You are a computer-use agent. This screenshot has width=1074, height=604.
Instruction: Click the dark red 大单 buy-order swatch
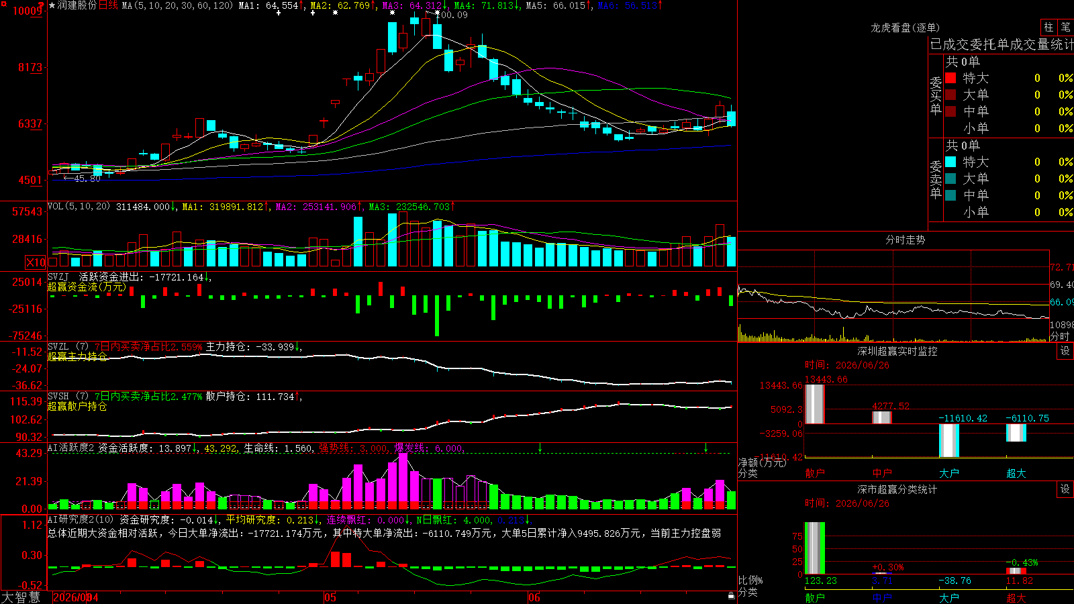click(950, 95)
